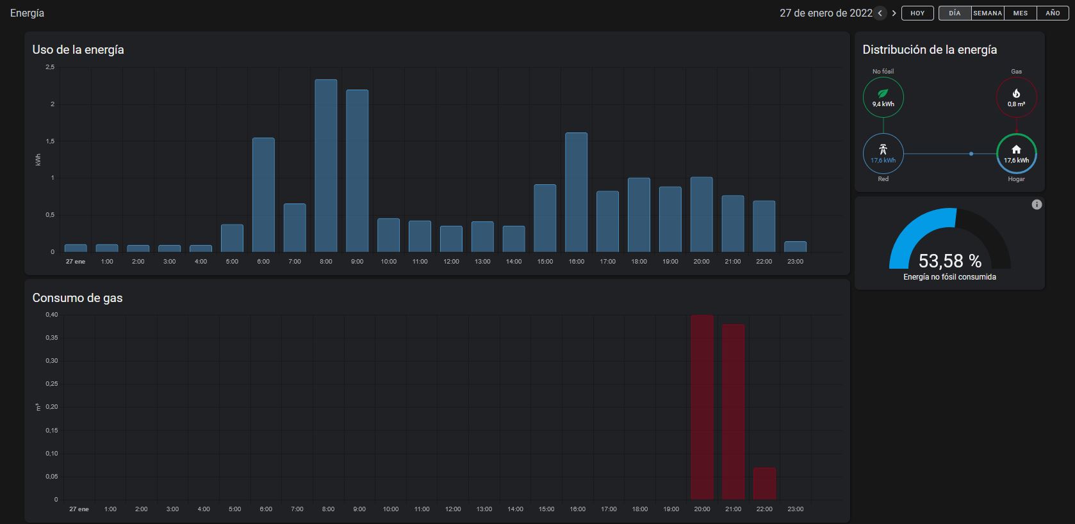Switch to the SEMANA period view
1075x524 pixels.
987,13
